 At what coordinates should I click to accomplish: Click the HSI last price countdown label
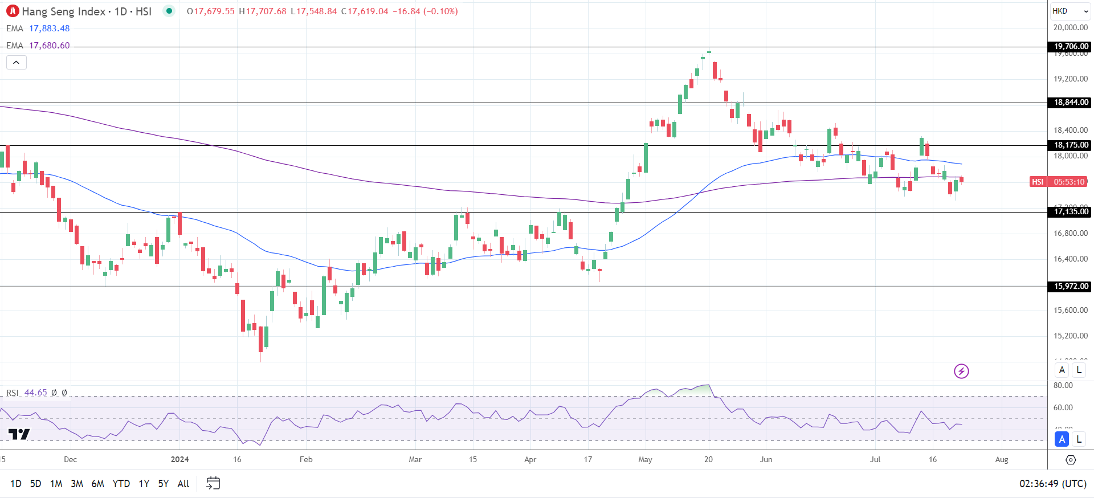[x=1059, y=182]
